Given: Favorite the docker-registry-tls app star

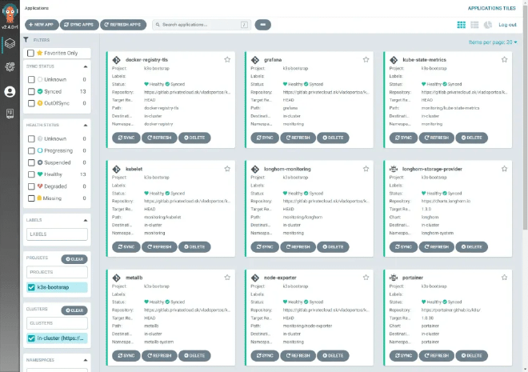Looking at the screenshot, I should pyautogui.click(x=227, y=59).
